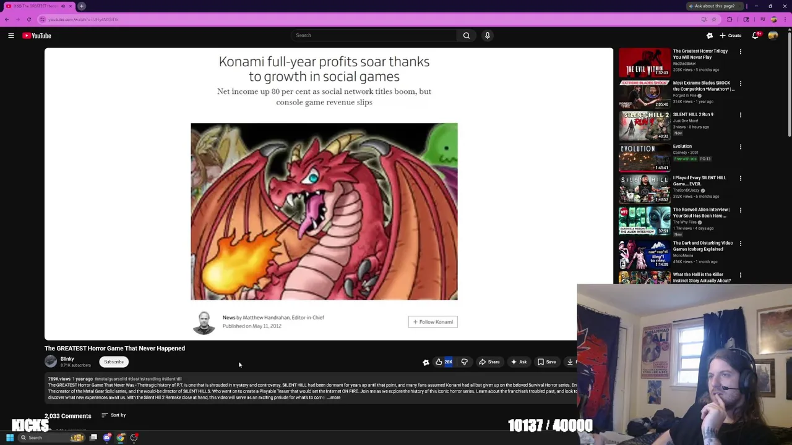This screenshot has width=792, height=445.
Task: Open the Killer Instinct Story video thumbnail
Action: point(644,278)
